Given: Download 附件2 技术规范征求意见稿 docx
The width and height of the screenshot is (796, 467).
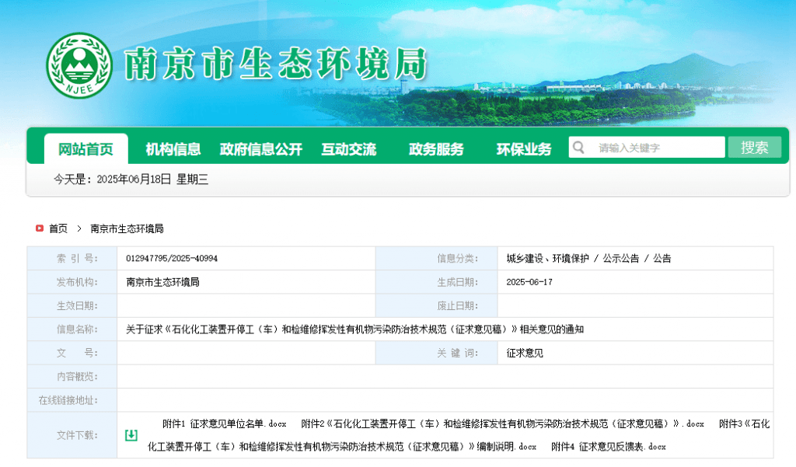Looking at the screenshot, I should (x=502, y=424).
